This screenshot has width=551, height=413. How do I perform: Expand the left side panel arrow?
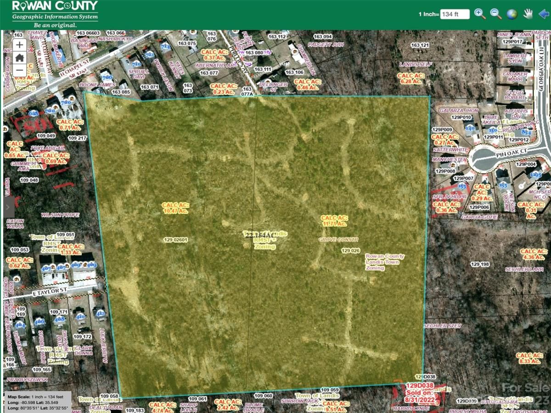(x=8, y=207)
